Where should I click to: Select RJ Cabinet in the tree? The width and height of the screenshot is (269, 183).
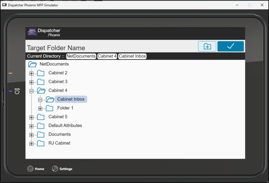tap(59, 143)
